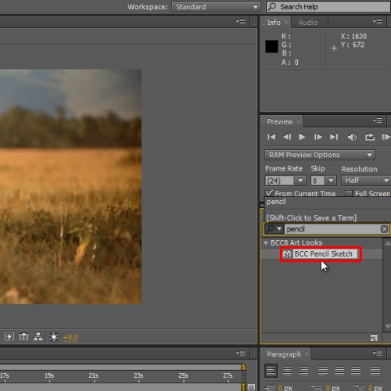Open the RAM Preview Options dropdown
Viewport: 391px width, 391px height.
coord(320,155)
